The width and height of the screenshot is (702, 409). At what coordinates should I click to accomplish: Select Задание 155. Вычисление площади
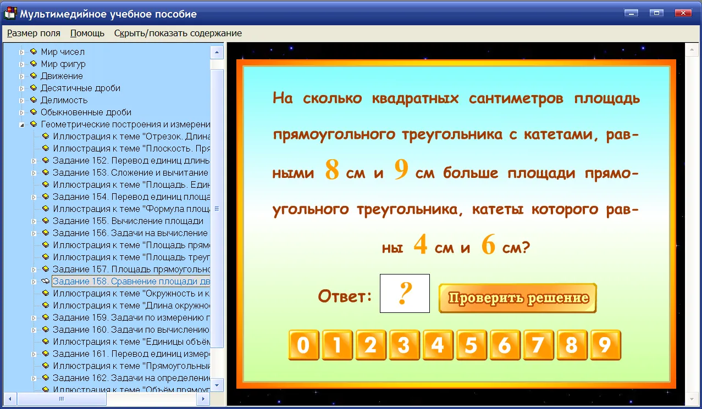point(128,221)
